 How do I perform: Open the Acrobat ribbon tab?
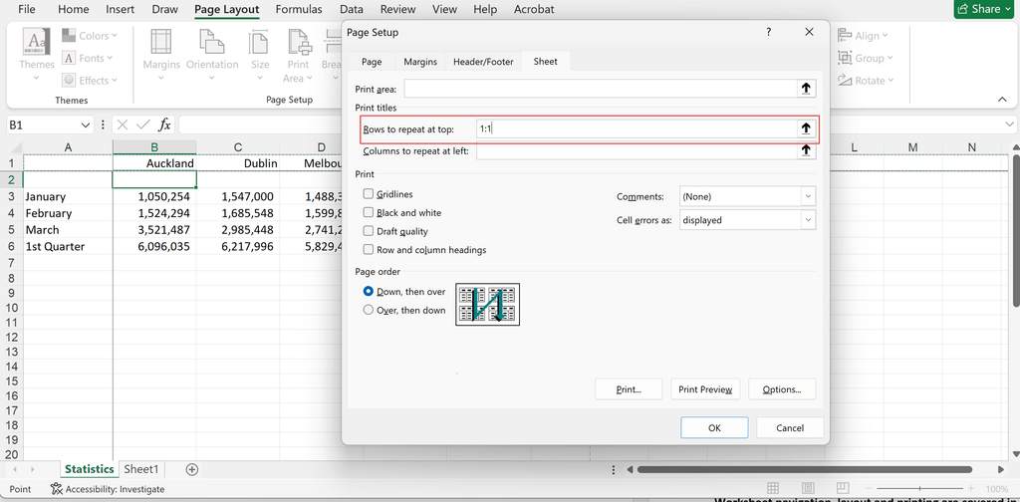(x=534, y=9)
